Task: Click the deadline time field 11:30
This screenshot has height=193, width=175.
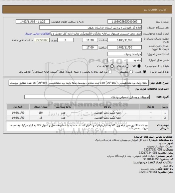Action: click(x=90, y=40)
